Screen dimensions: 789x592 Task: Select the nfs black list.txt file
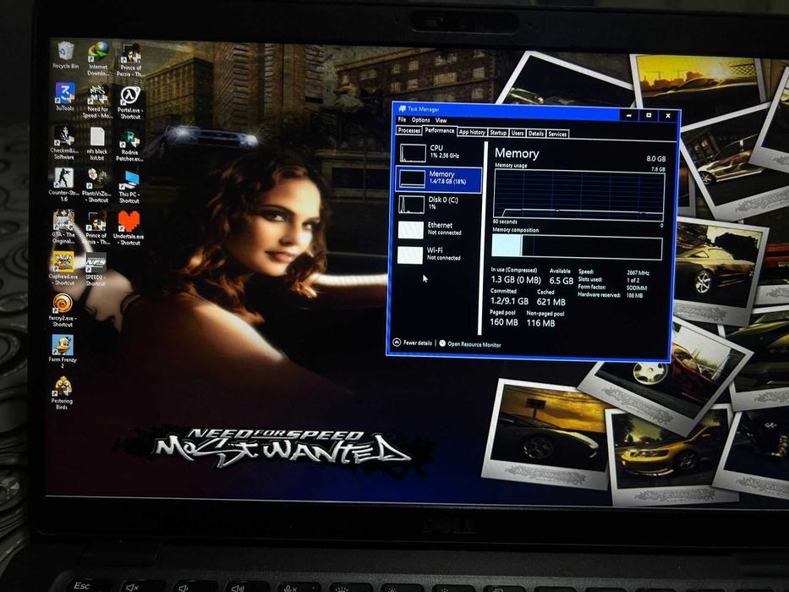coord(97,144)
